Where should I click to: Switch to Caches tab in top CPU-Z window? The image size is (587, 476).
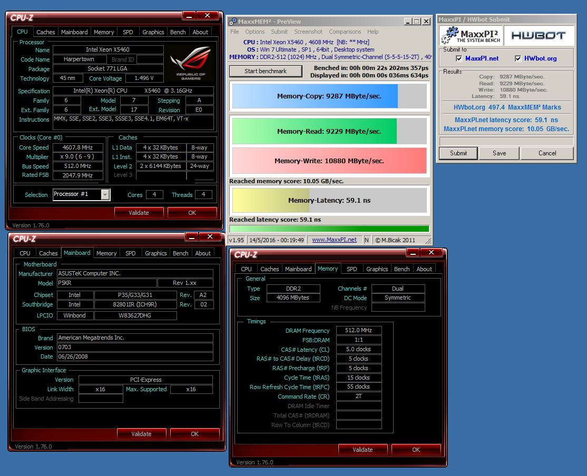[x=46, y=32]
